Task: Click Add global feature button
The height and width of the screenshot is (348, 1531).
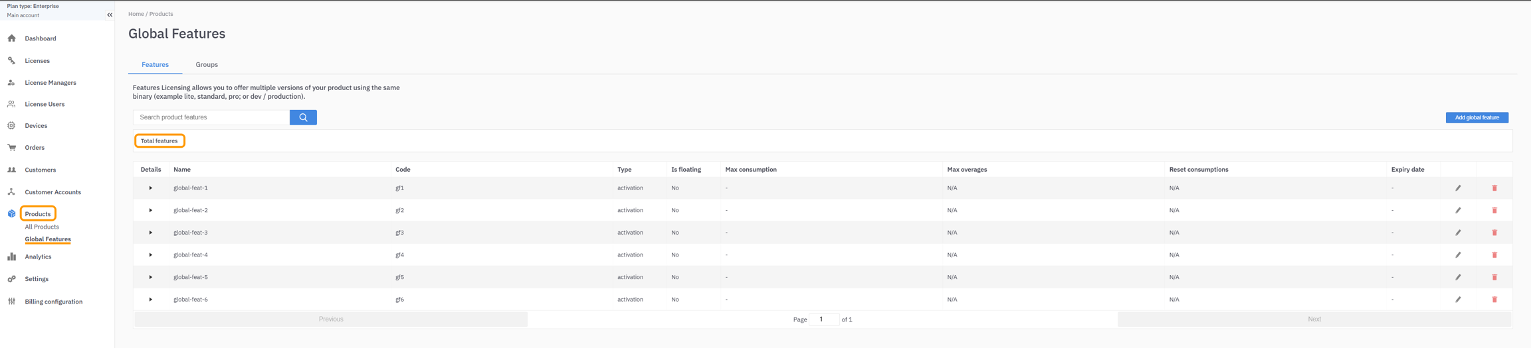Action: (1477, 117)
